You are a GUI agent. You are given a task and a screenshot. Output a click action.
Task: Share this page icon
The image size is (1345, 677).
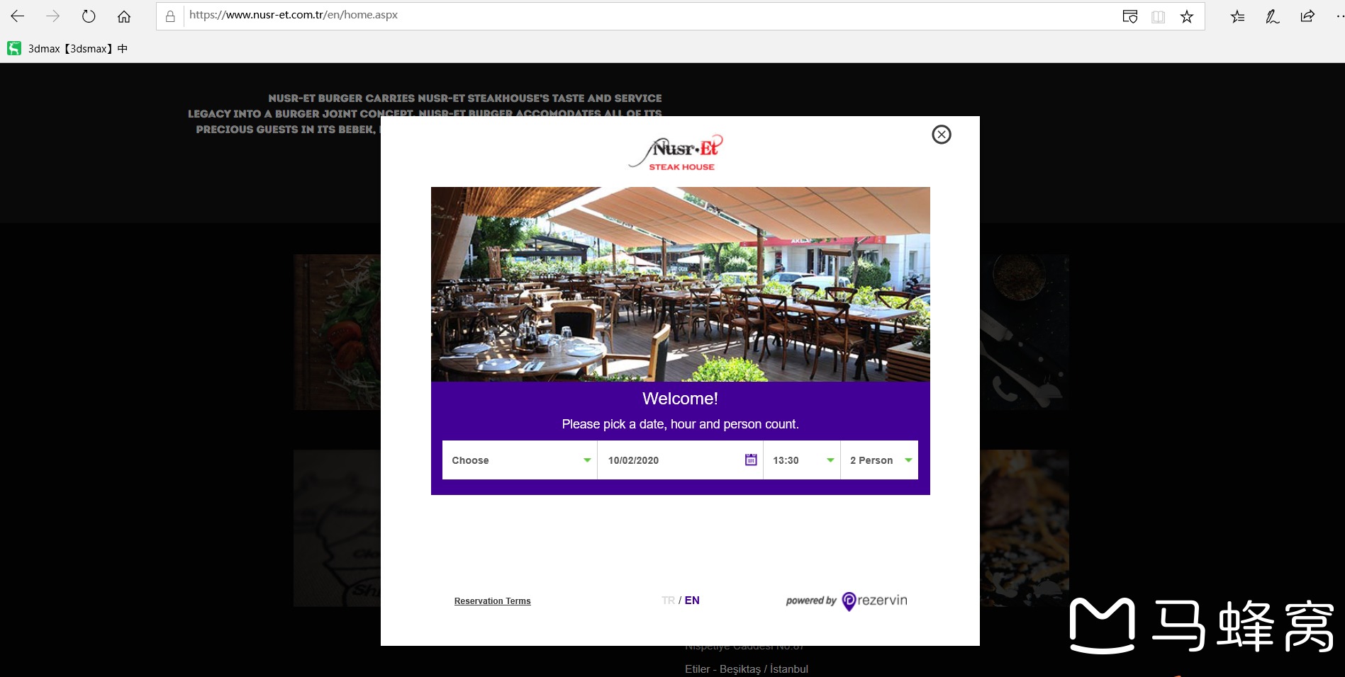[x=1307, y=16]
